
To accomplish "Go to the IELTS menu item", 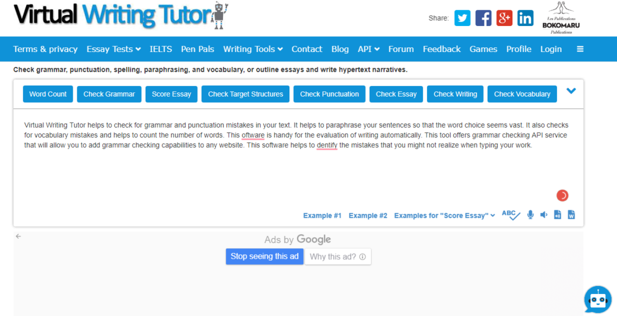I will 161,49.
